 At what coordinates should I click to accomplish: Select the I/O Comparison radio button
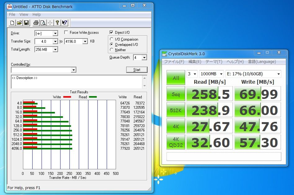[111, 39]
